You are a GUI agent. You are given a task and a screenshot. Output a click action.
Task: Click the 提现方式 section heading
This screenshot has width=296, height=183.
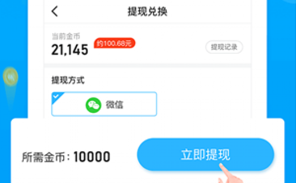click(68, 80)
